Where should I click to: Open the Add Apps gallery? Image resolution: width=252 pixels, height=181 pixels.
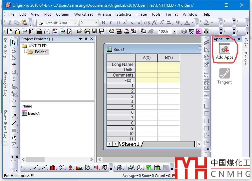225,51
